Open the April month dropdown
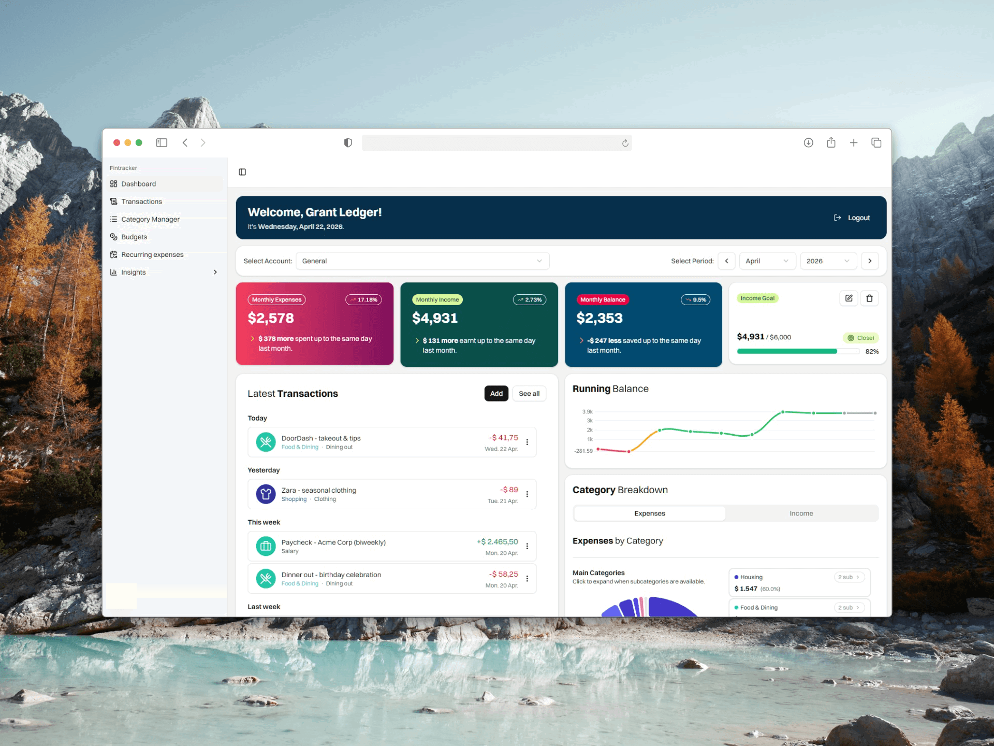This screenshot has width=994, height=746. point(767,261)
